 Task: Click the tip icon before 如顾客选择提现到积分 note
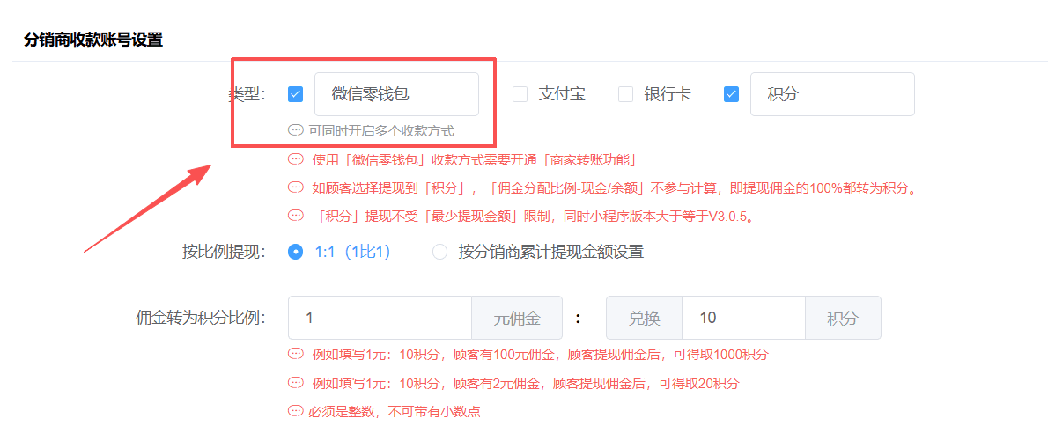296,187
